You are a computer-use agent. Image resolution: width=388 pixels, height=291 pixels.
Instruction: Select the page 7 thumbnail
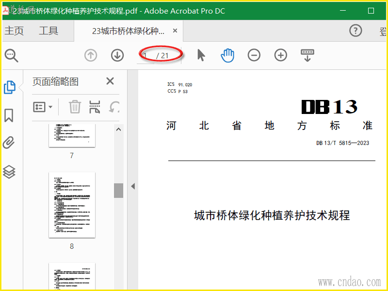[72, 135]
